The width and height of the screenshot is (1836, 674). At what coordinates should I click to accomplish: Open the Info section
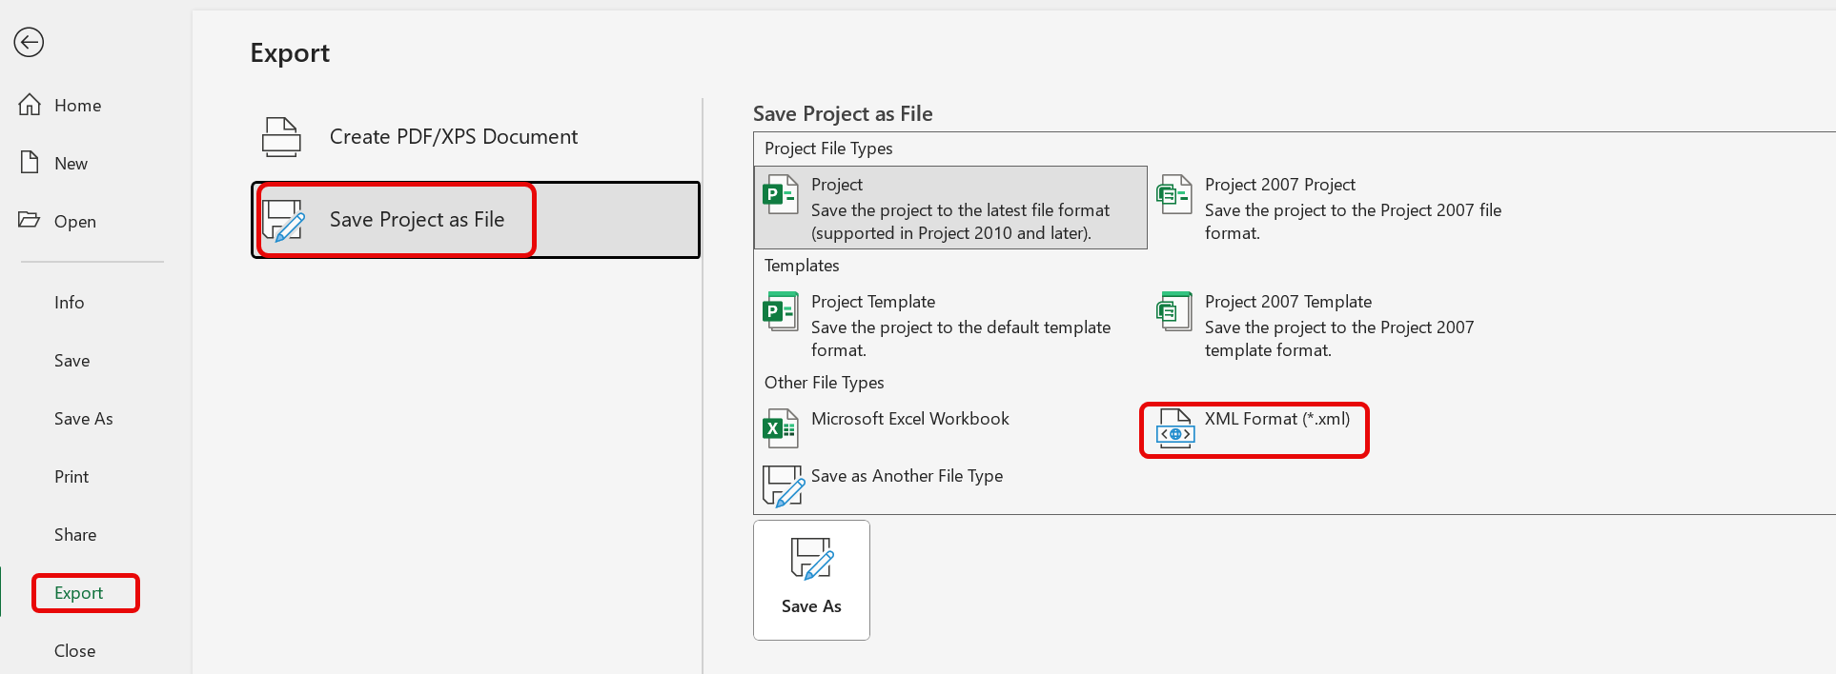click(69, 303)
